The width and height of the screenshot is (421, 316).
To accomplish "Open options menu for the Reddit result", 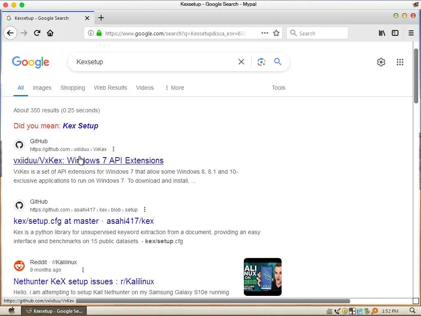I will click(x=83, y=270).
